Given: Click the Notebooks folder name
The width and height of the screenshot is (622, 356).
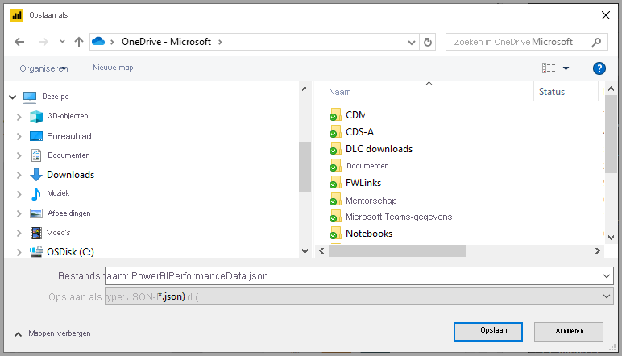Looking at the screenshot, I should click(369, 234).
